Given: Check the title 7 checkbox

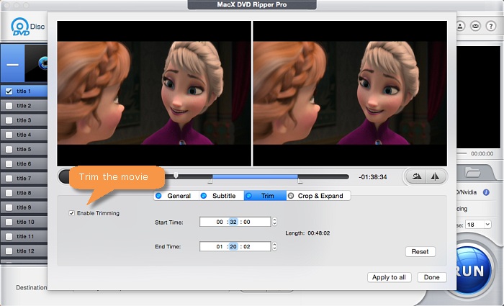Looking at the screenshot, I should (9, 179).
